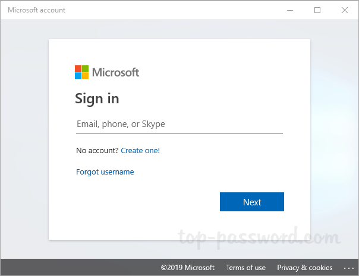This screenshot has height=276, width=359.
Task: Expand the footer ellipsis more options
Action: 348,268
